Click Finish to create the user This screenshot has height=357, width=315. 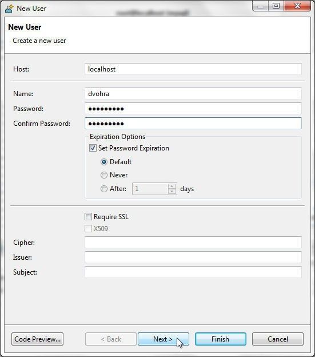(x=221, y=339)
